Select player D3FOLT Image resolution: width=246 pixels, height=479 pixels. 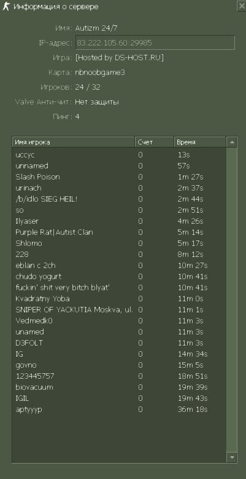pos(119,342)
